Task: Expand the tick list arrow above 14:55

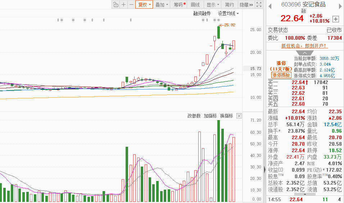Action: pos(305,194)
